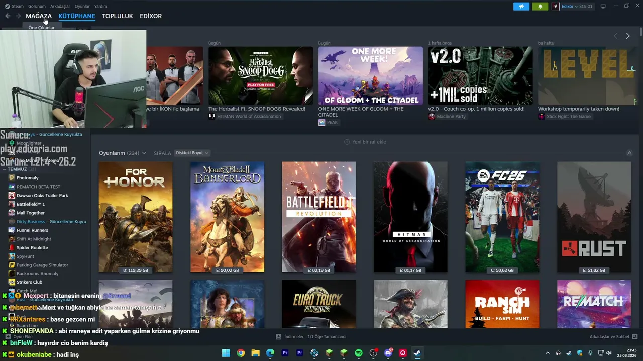The width and height of the screenshot is (643, 361).
Task: Open File Explorer from the taskbar
Action: point(255,353)
